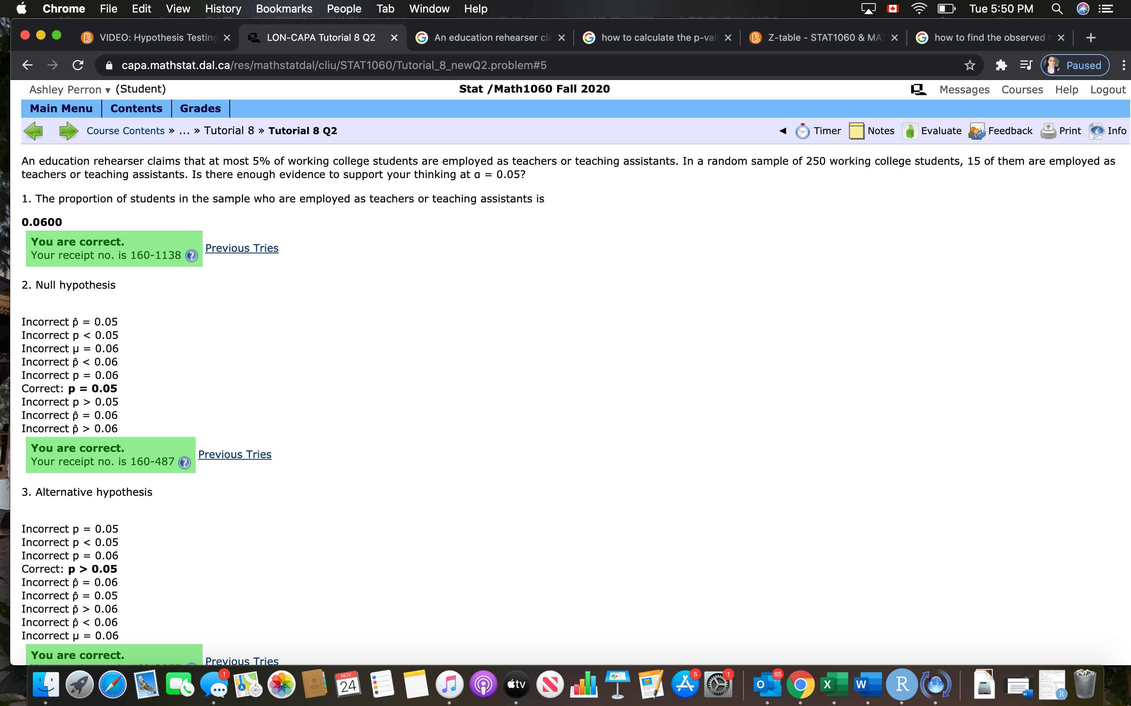The height and width of the screenshot is (706, 1131).
Task: Navigate to previous tutorial page
Action: pos(33,130)
